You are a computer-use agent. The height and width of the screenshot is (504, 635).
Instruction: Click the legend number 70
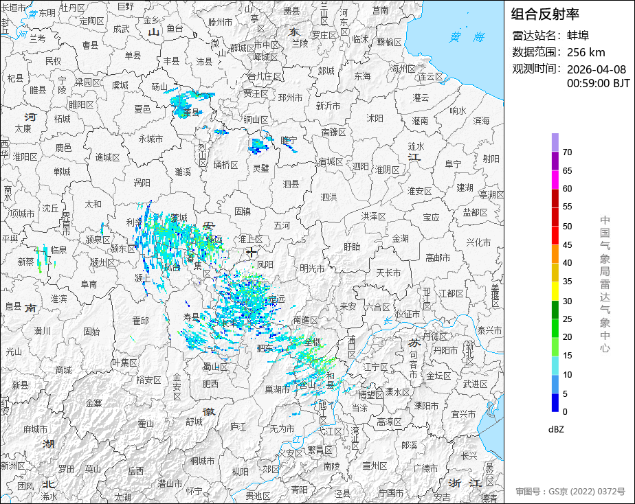[x=568, y=152]
